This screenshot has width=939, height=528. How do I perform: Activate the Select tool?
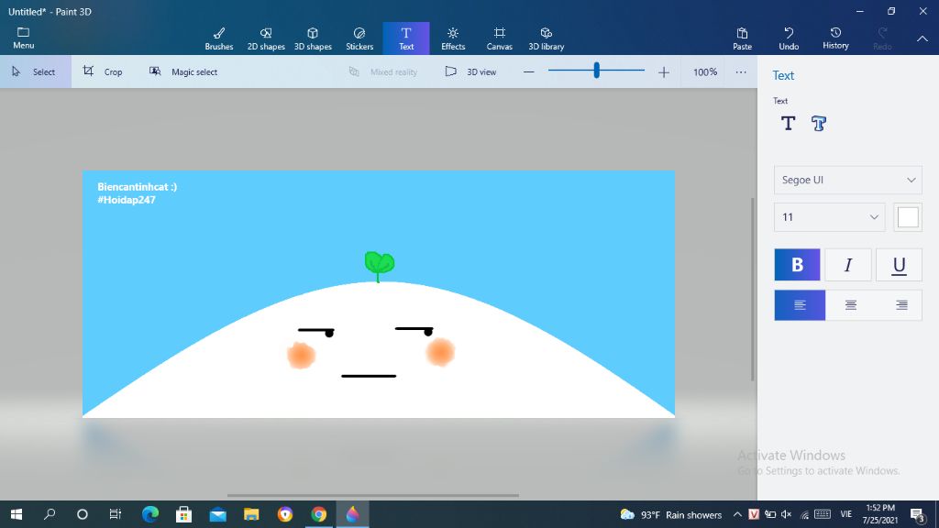pos(36,71)
